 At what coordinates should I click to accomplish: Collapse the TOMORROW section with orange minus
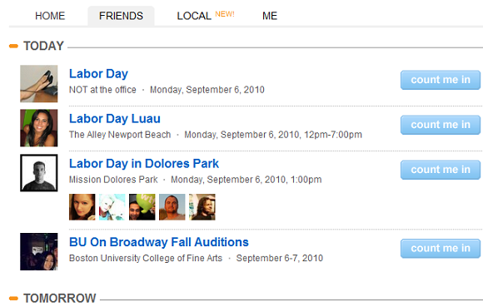pyautogui.click(x=13, y=298)
